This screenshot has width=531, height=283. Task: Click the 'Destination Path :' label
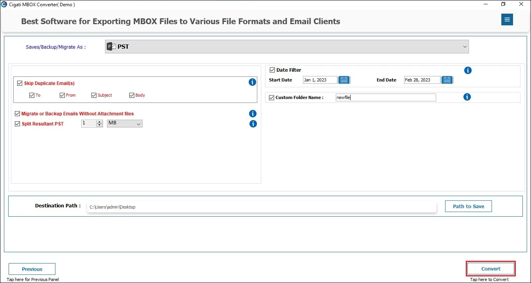(58, 205)
